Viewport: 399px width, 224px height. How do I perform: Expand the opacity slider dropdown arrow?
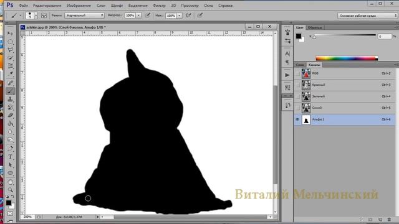point(138,16)
